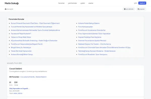151x99 pixels.
Task: Open Tunceli Pertek Diş Hastaneleri topic
Action: point(31,27)
